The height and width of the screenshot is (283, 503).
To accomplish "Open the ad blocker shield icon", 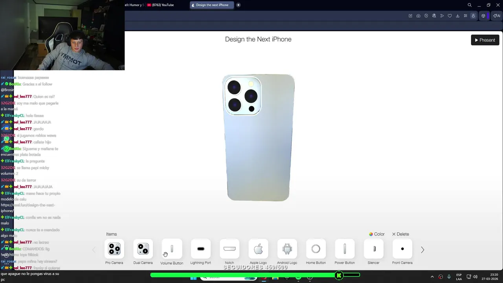I will (x=426, y=16).
